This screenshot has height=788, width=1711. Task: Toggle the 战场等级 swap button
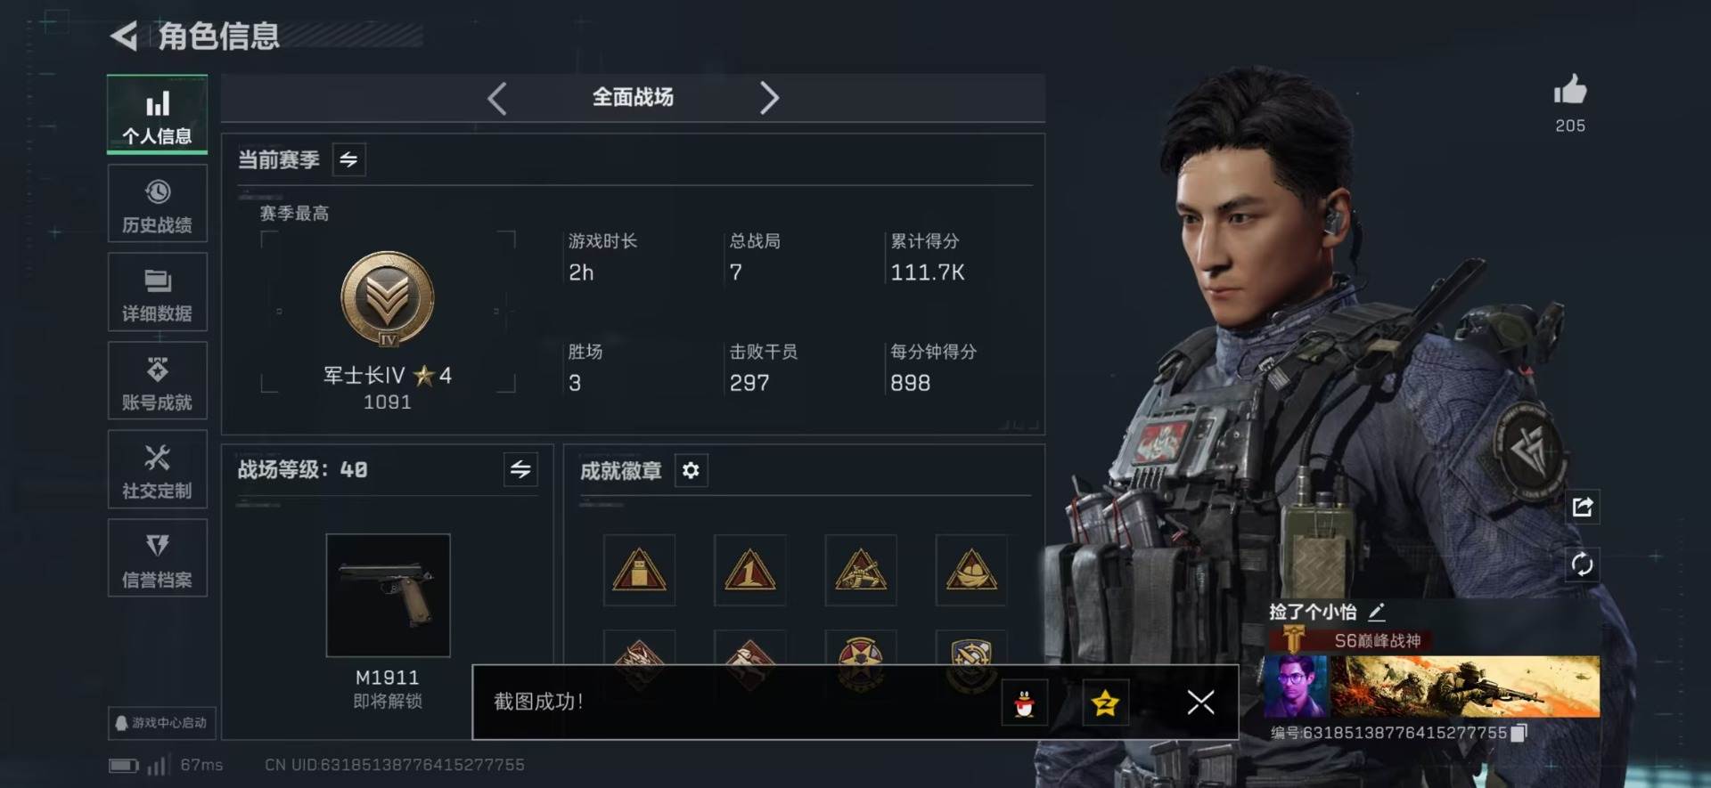point(520,468)
